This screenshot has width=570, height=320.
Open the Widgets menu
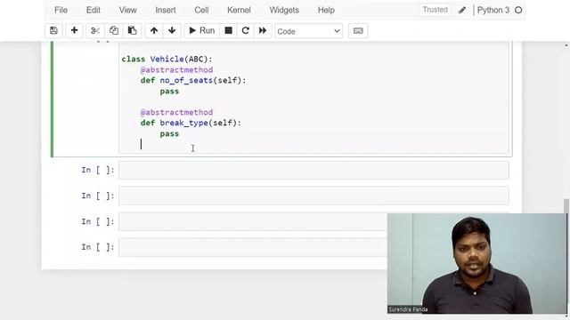point(284,10)
